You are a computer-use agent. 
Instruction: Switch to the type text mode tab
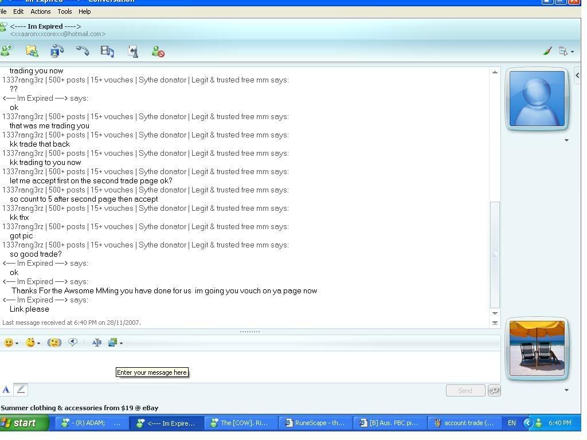tap(6, 390)
